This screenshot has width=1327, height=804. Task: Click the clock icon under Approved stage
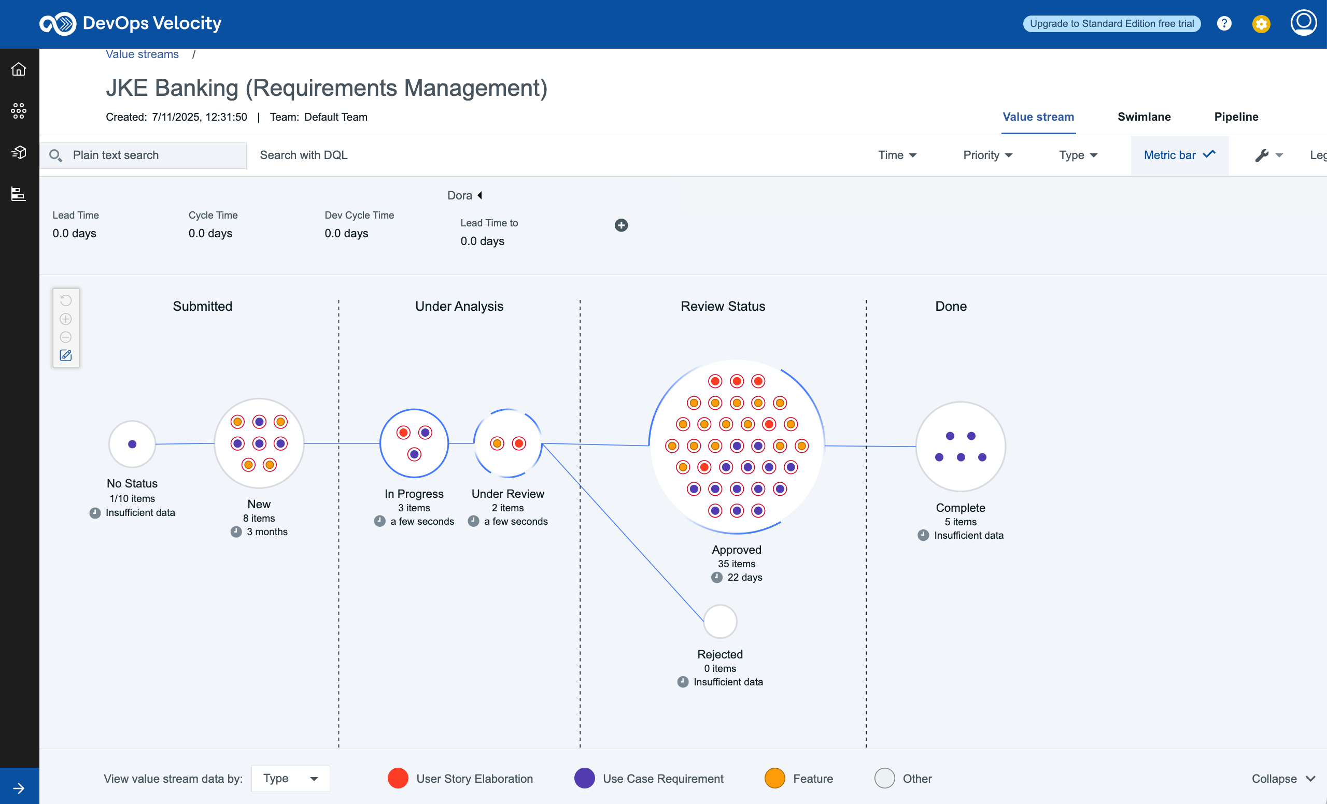coord(717,578)
